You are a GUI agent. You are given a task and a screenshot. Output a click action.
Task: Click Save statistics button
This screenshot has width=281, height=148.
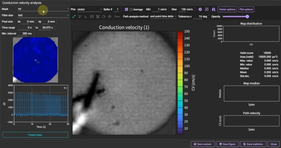point(253,144)
